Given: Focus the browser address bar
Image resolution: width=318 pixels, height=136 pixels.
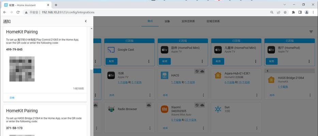Looking at the screenshot, I should (146, 12).
